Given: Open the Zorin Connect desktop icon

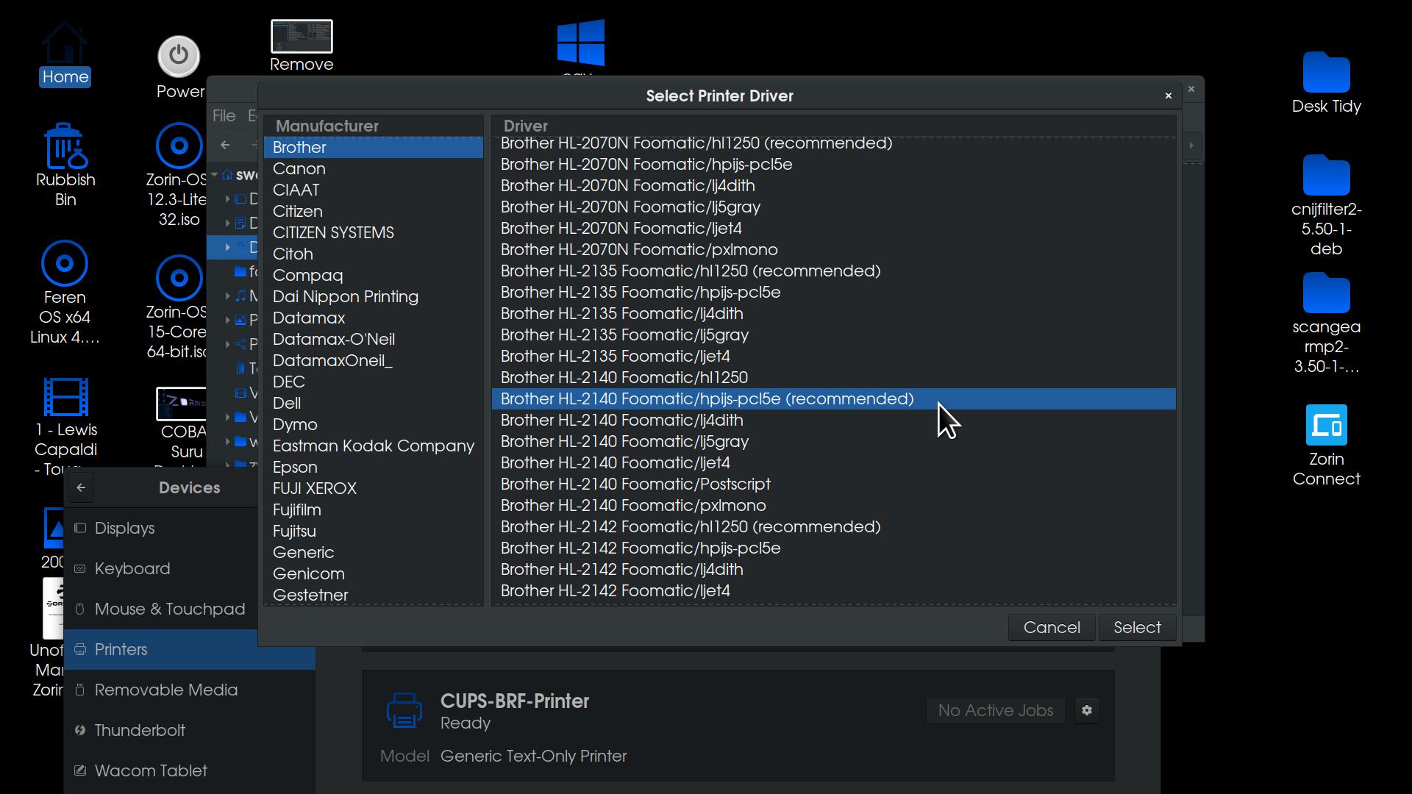Looking at the screenshot, I should (1326, 426).
